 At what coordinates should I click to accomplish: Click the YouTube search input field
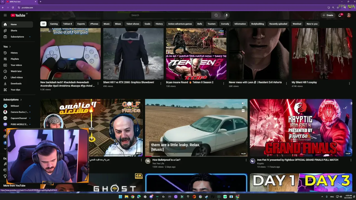coord(170,15)
